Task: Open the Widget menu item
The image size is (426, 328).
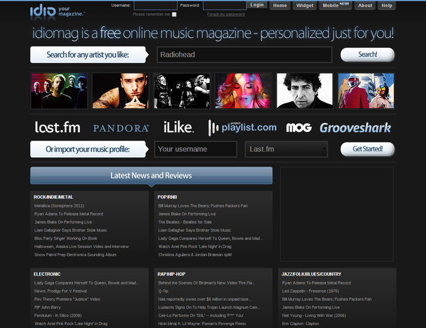Action: 305,6
